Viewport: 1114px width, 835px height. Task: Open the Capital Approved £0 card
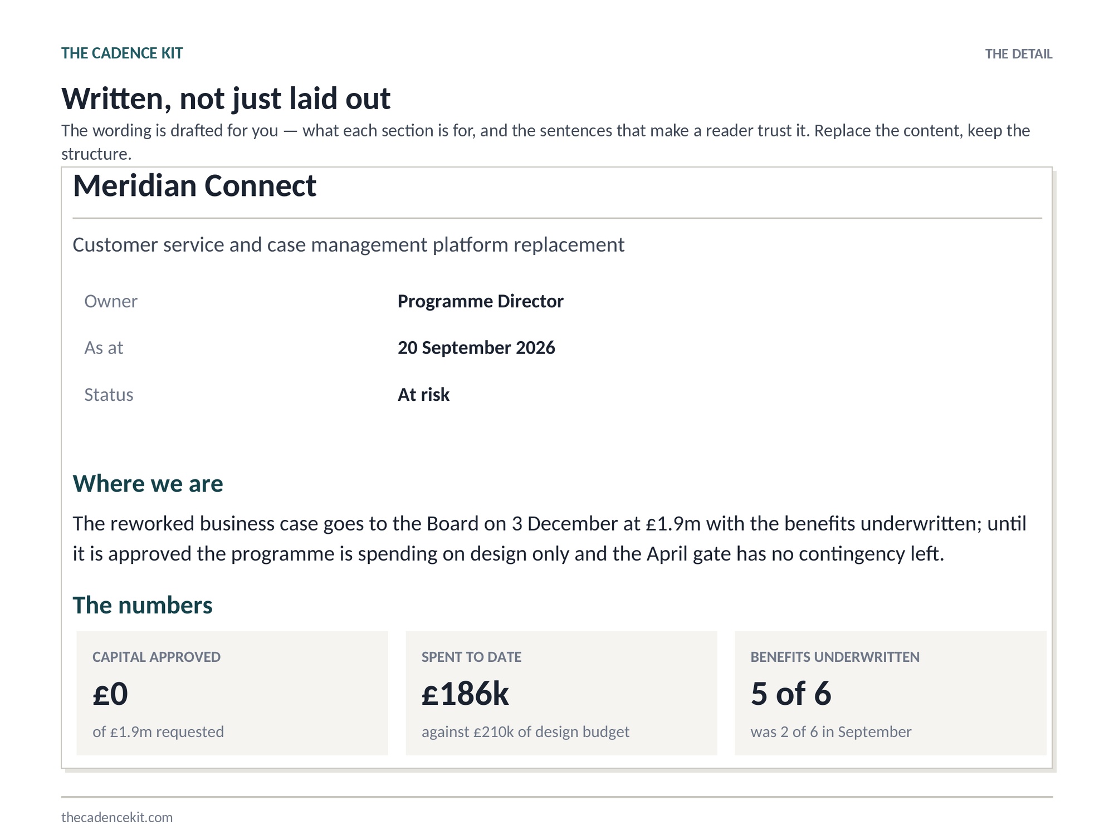coord(232,693)
